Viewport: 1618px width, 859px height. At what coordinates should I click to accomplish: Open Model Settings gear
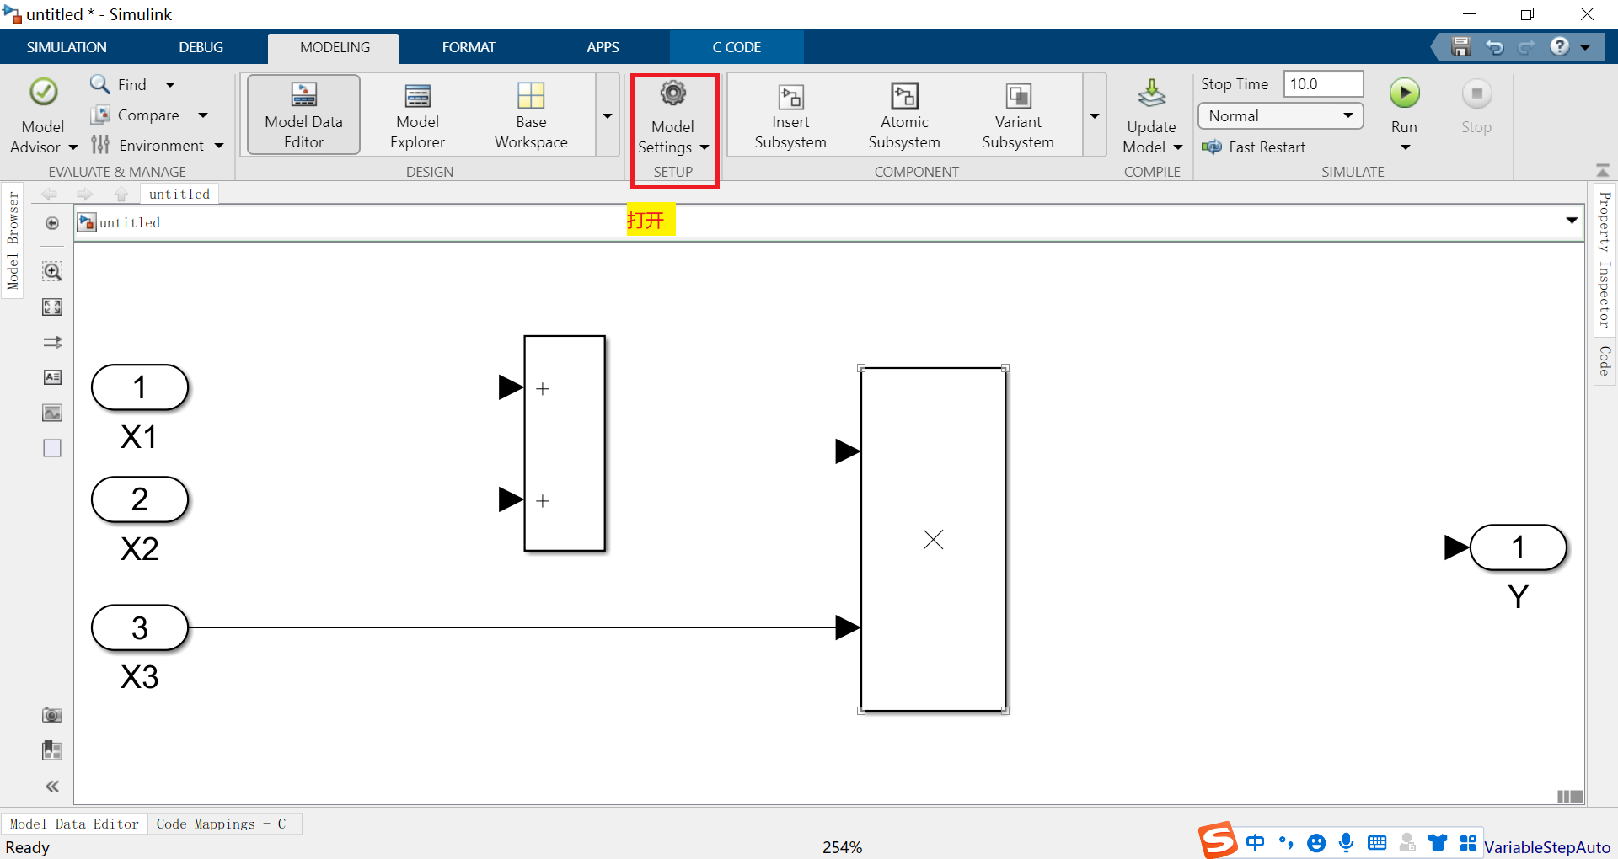pyautogui.click(x=672, y=93)
